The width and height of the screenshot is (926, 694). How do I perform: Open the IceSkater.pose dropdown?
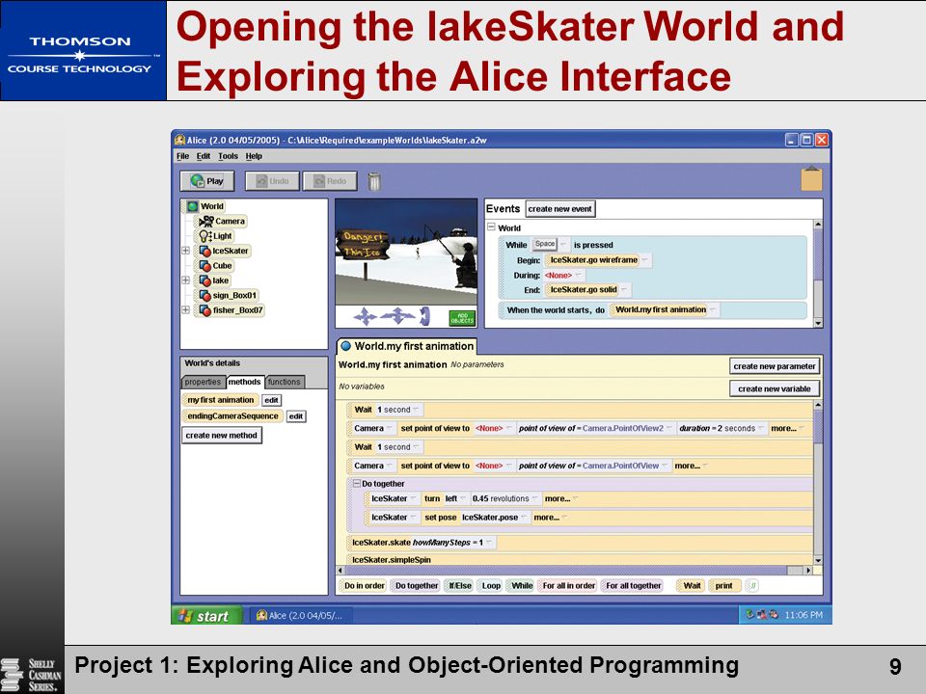pos(523,518)
